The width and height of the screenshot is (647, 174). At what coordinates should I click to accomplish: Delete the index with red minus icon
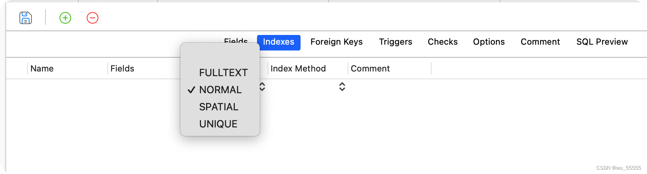93,18
